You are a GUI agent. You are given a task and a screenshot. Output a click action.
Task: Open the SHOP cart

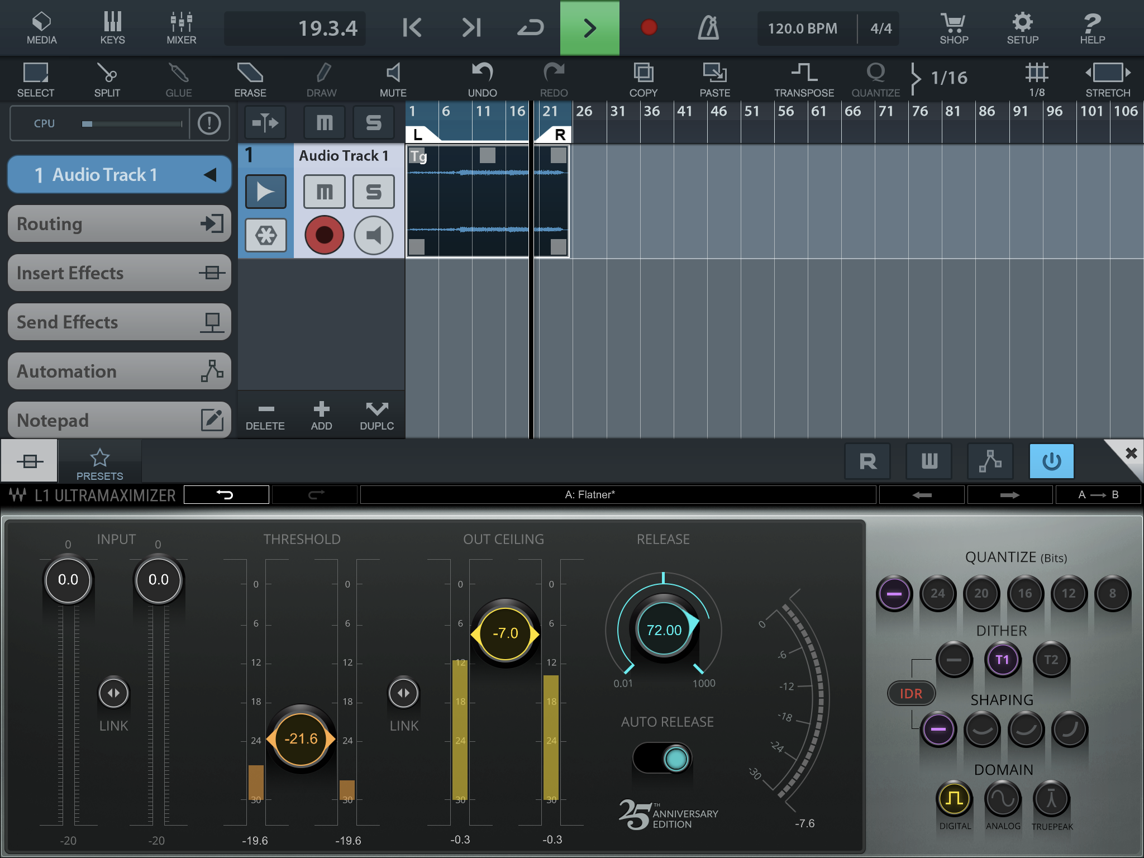[x=954, y=28]
